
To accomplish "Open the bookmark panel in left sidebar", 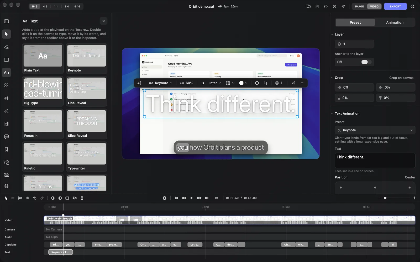I will tap(6, 149).
